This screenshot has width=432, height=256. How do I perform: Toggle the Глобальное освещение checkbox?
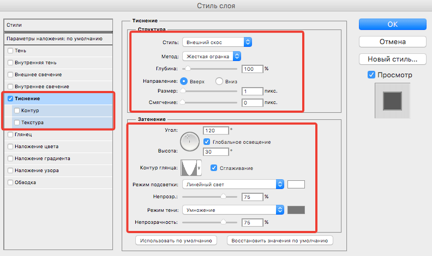[207, 142]
